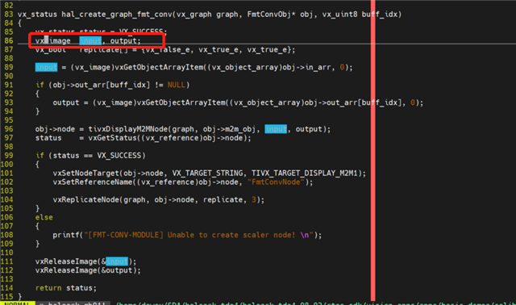Image resolution: width=516 pixels, height=305 pixels.
Task: Click the NULL constant on line 91
Action: [177, 85]
